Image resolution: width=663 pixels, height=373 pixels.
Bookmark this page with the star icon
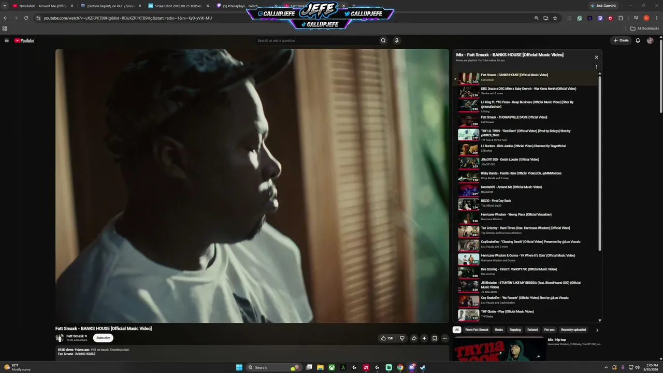(555, 18)
